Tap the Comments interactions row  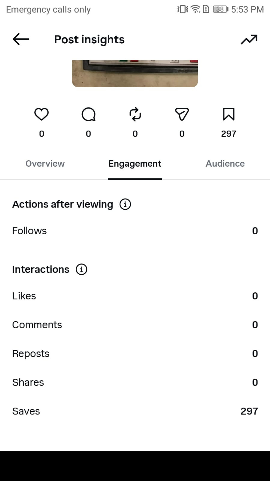pyautogui.click(x=135, y=325)
